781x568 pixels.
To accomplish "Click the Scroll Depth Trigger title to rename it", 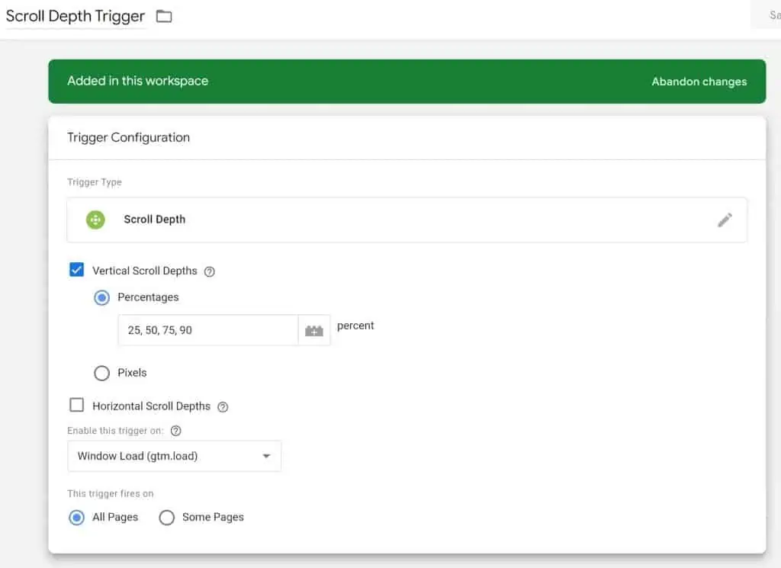I will [75, 15].
